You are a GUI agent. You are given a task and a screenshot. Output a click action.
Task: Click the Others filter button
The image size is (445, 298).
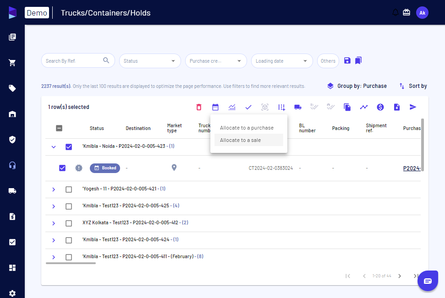click(328, 61)
